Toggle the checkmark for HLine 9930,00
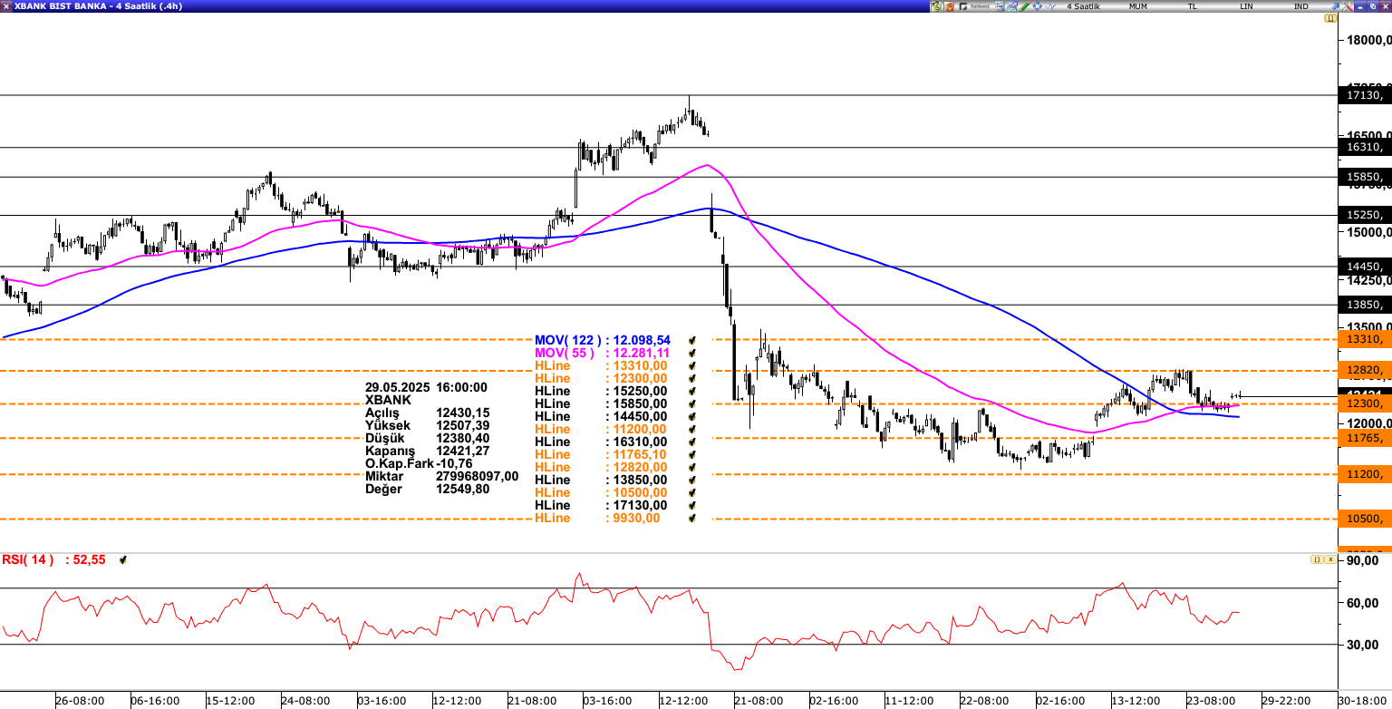 point(692,518)
